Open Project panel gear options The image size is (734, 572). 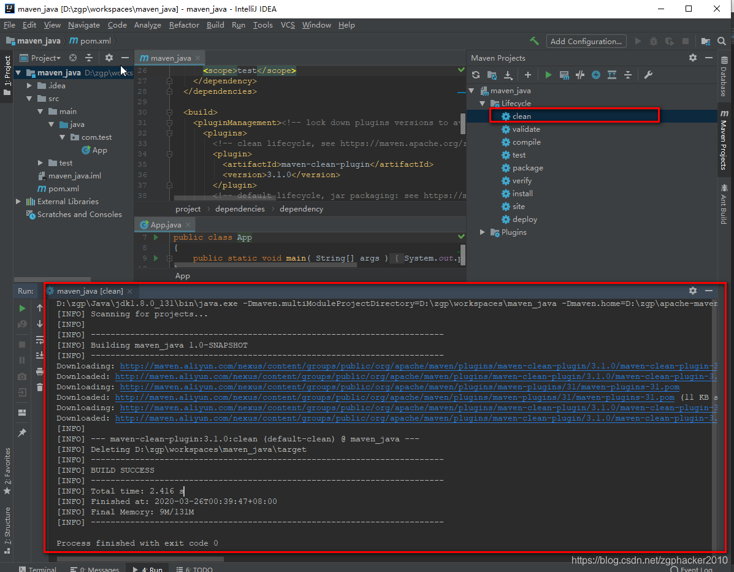click(x=109, y=58)
